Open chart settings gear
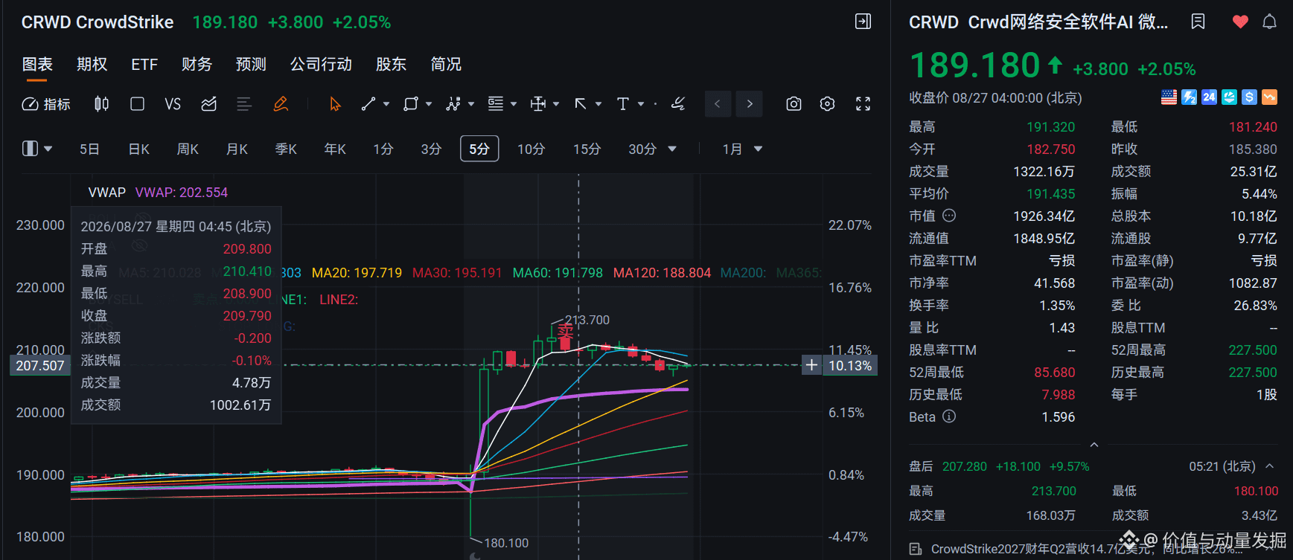 pyautogui.click(x=827, y=104)
